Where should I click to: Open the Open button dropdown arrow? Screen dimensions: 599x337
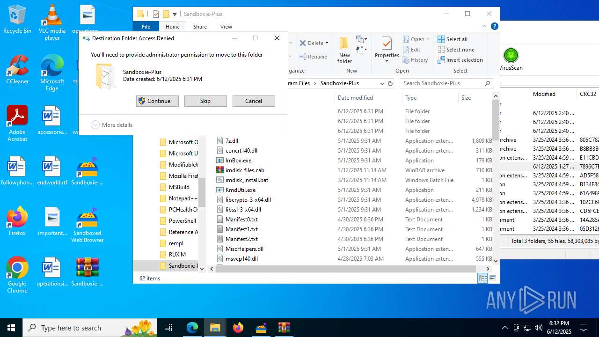pyautogui.click(x=429, y=39)
